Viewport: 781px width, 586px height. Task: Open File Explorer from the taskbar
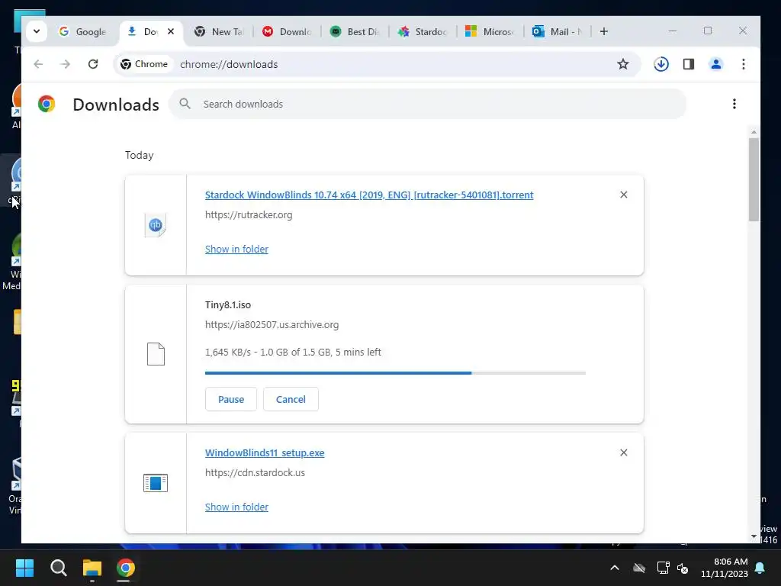[92, 568]
